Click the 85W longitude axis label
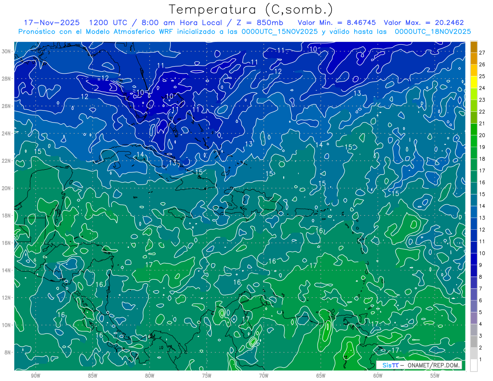 point(92,376)
